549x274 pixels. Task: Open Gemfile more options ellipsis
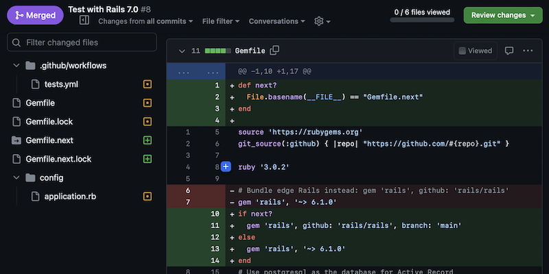coord(528,51)
